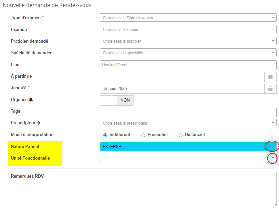Expand the Unité Fonctionnelle dropdown arrow

click(x=273, y=158)
